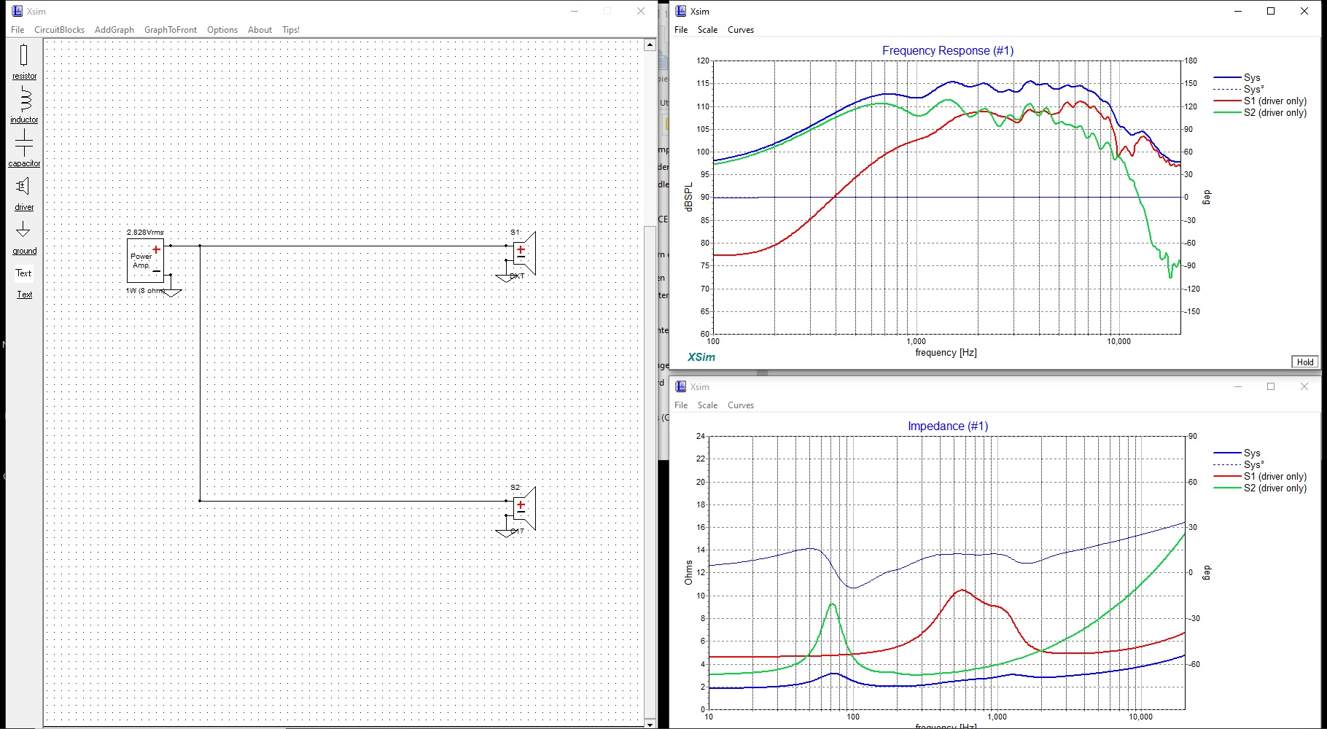Viewport: 1327px width, 729px height.
Task: Open Curves menu in Impedance window
Action: [741, 405]
